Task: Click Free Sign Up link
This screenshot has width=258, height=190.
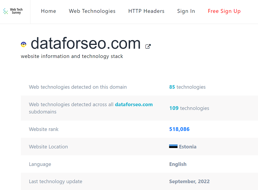Action: pyautogui.click(x=224, y=11)
